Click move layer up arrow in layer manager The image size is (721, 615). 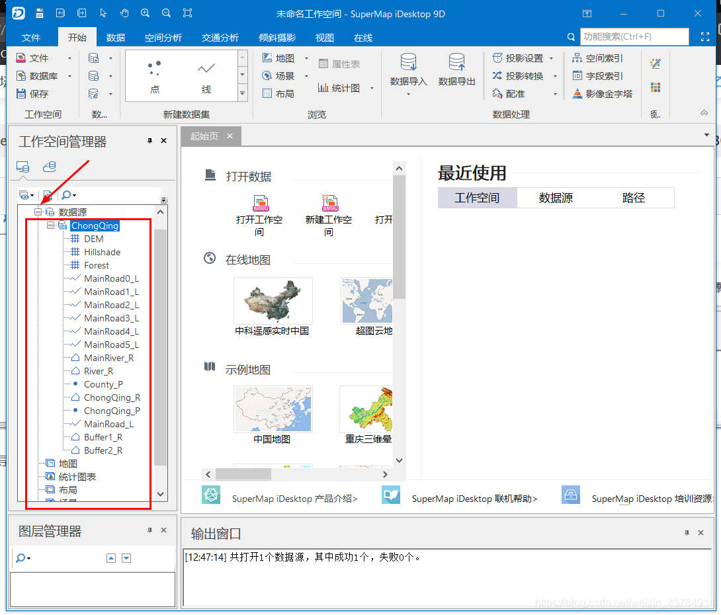pyautogui.click(x=111, y=558)
